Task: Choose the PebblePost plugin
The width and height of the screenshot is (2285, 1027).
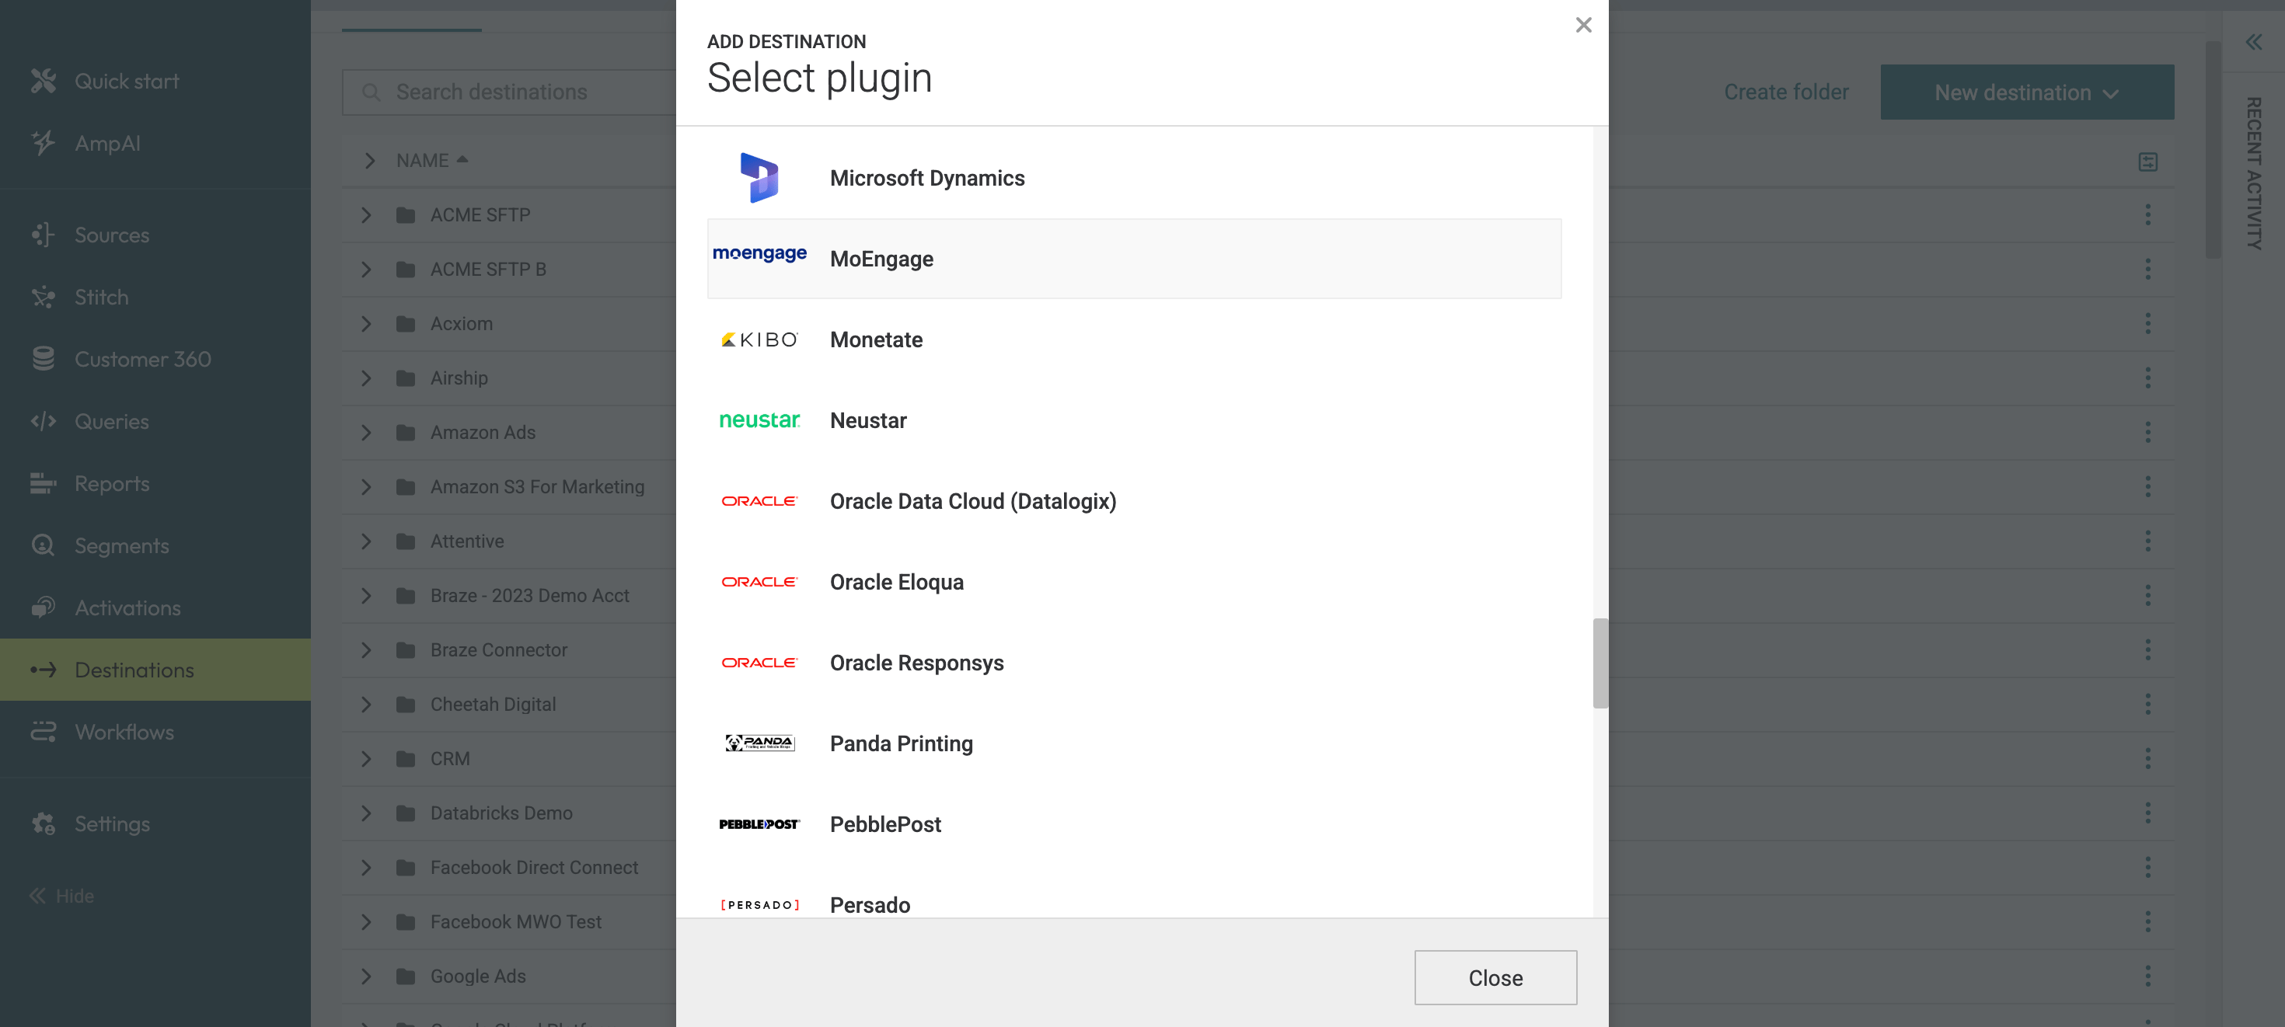Action: click(x=1135, y=824)
